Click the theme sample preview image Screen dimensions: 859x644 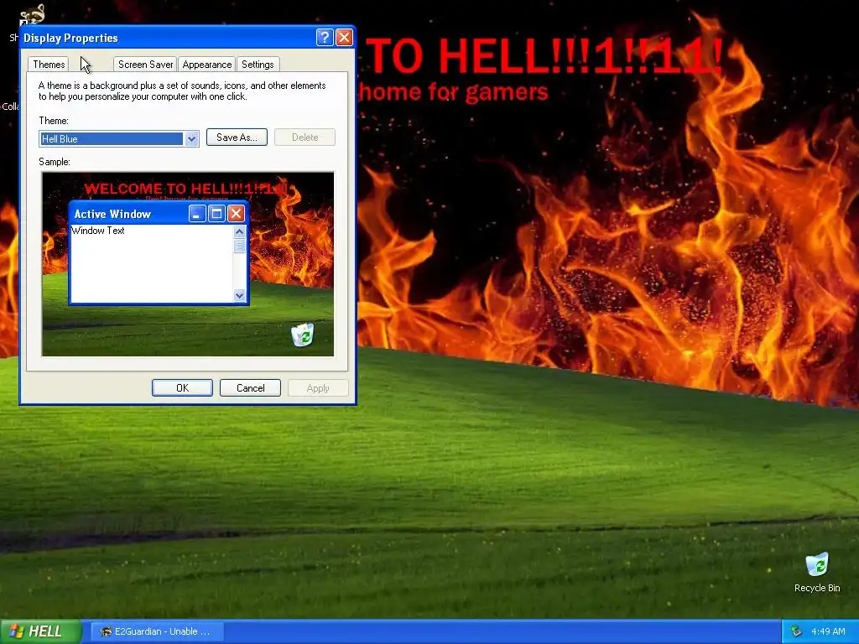point(187,264)
